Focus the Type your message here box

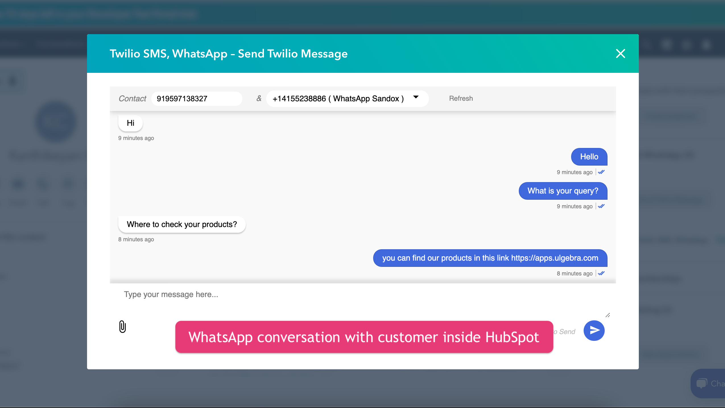363,301
